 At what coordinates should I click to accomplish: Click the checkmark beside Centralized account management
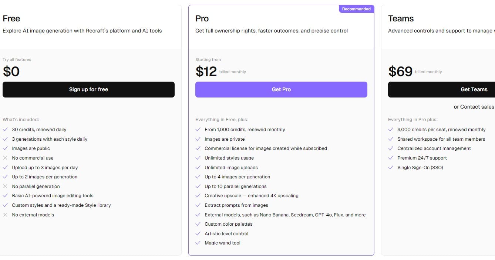391,148
